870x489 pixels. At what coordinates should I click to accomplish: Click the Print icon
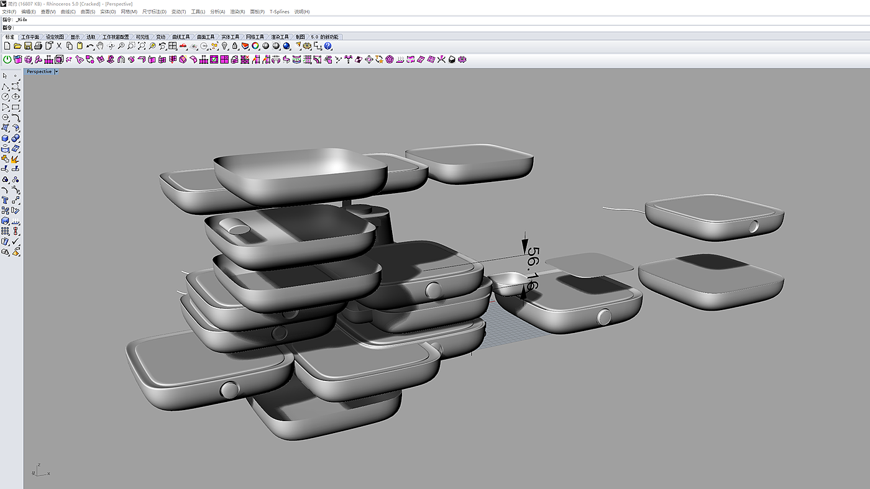pos(39,46)
